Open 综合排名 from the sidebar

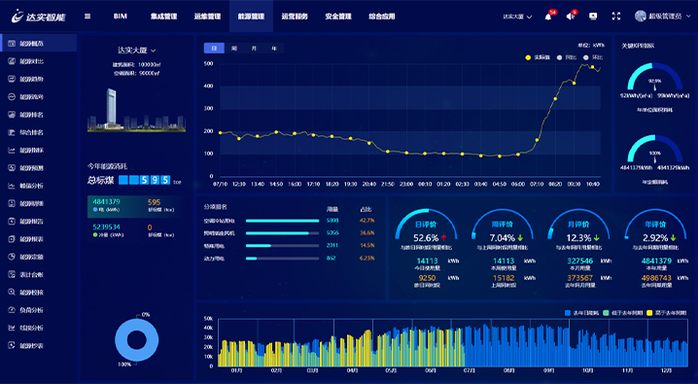tap(31, 132)
